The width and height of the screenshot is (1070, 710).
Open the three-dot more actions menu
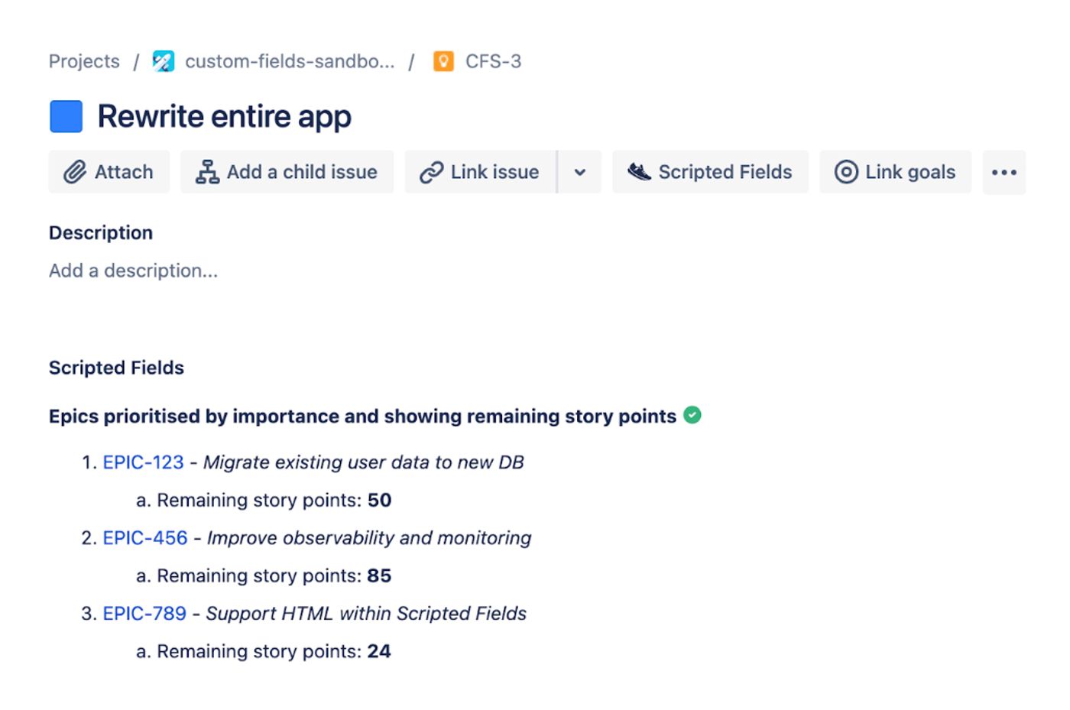(x=1004, y=172)
